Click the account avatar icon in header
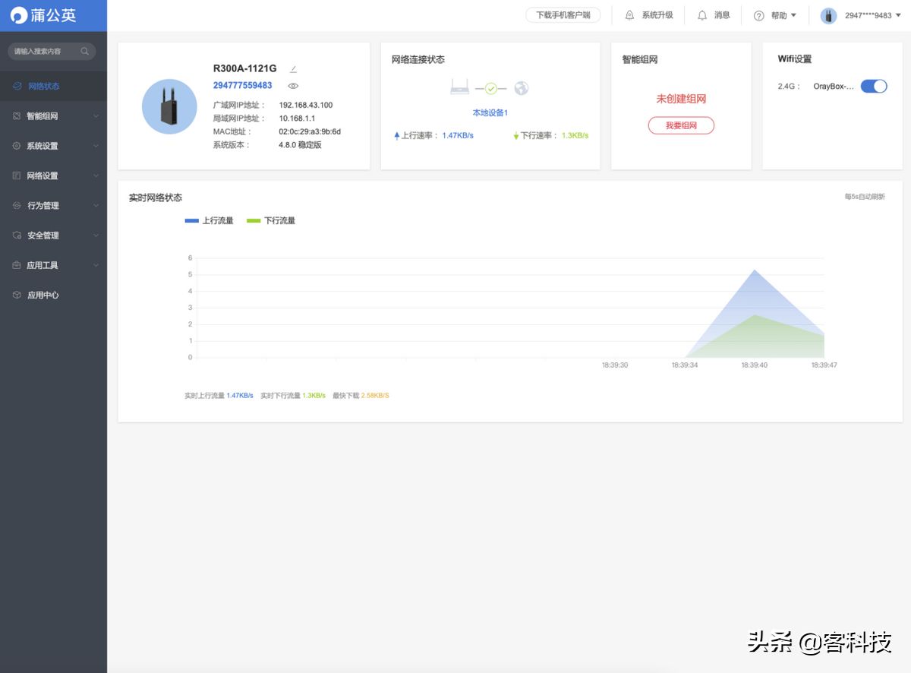Image resolution: width=911 pixels, height=673 pixels. 828,15
